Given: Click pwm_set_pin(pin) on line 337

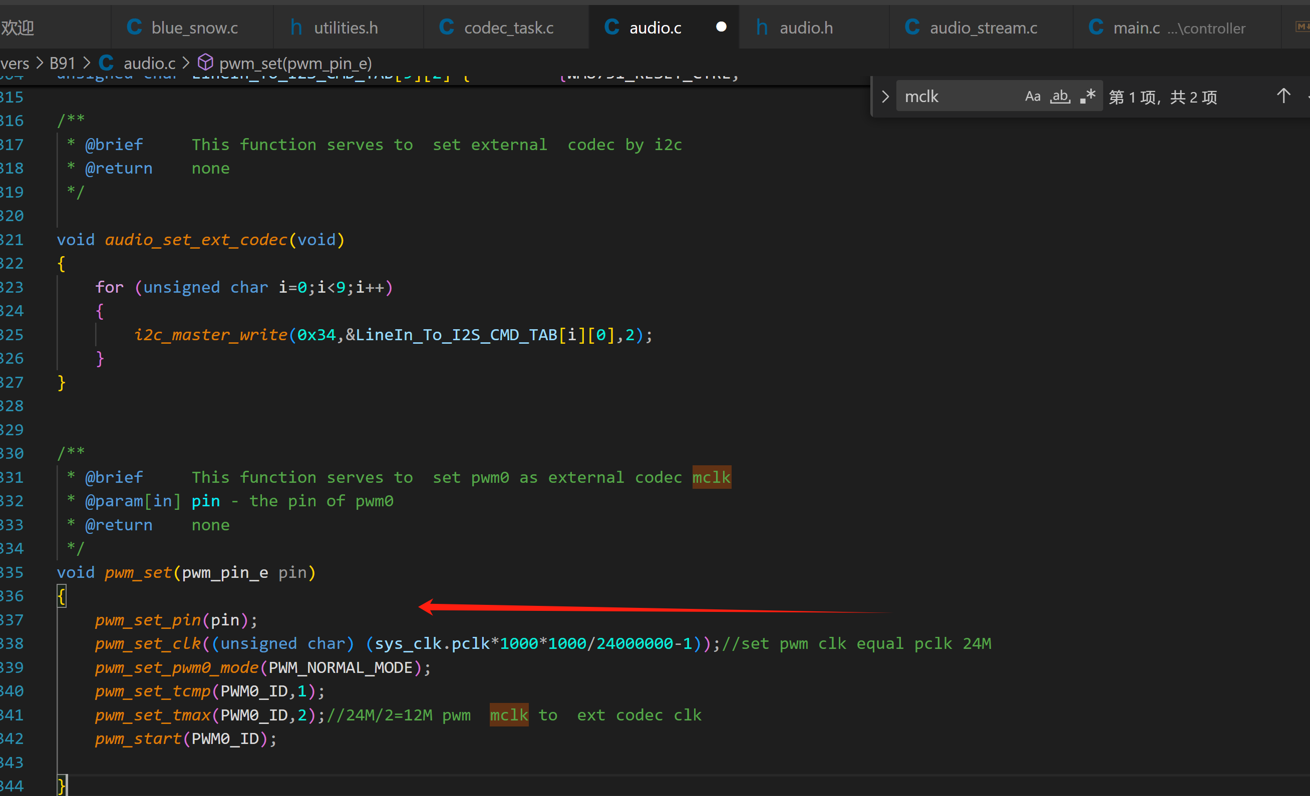Looking at the screenshot, I should [176, 620].
